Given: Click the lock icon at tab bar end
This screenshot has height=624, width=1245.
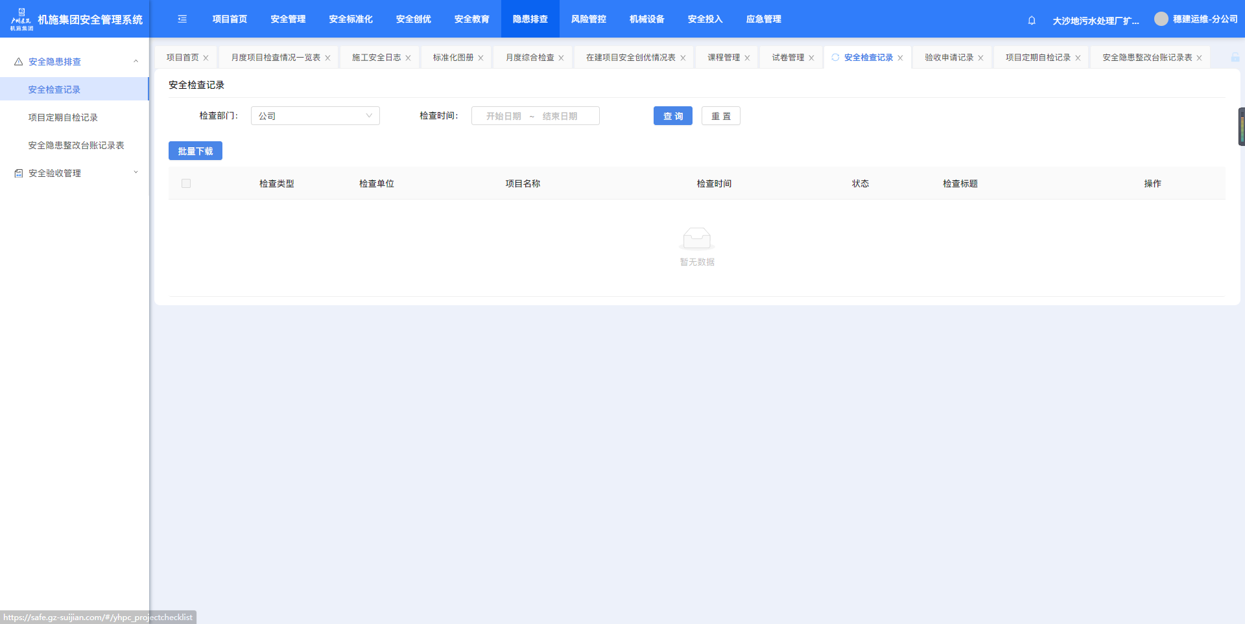Looking at the screenshot, I should click(x=1235, y=58).
